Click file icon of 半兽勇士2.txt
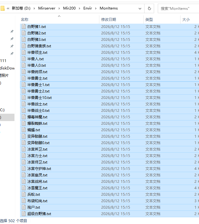199x224 pixels. pos(24,91)
